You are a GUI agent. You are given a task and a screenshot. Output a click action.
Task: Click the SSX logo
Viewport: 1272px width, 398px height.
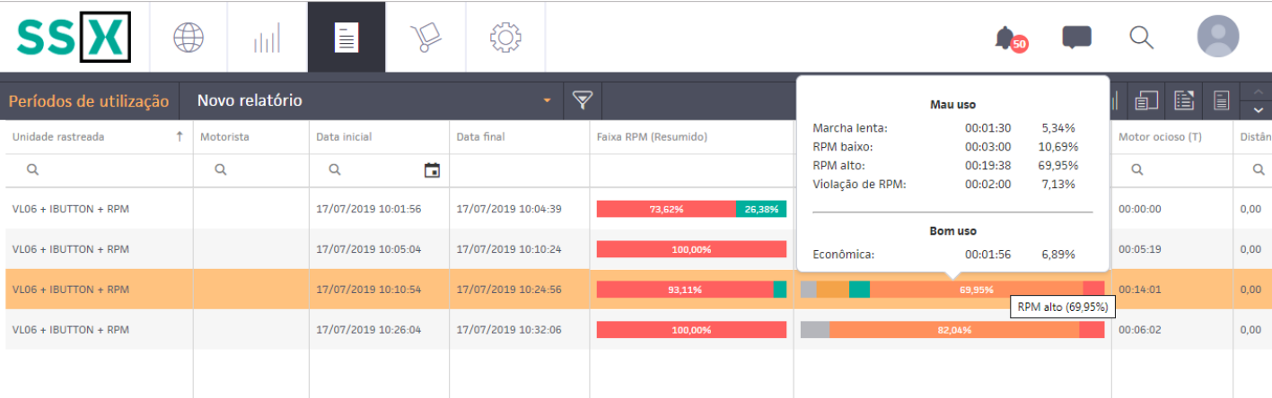[75, 37]
